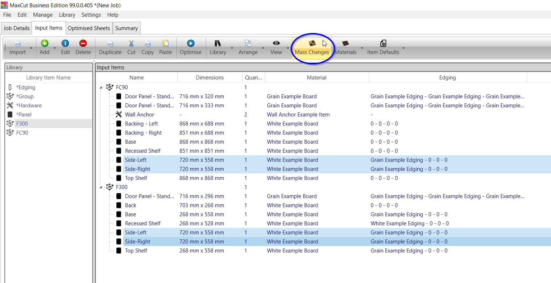551x283 pixels.
Task: Sort by the Edging column header
Action: click(x=448, y=78)
